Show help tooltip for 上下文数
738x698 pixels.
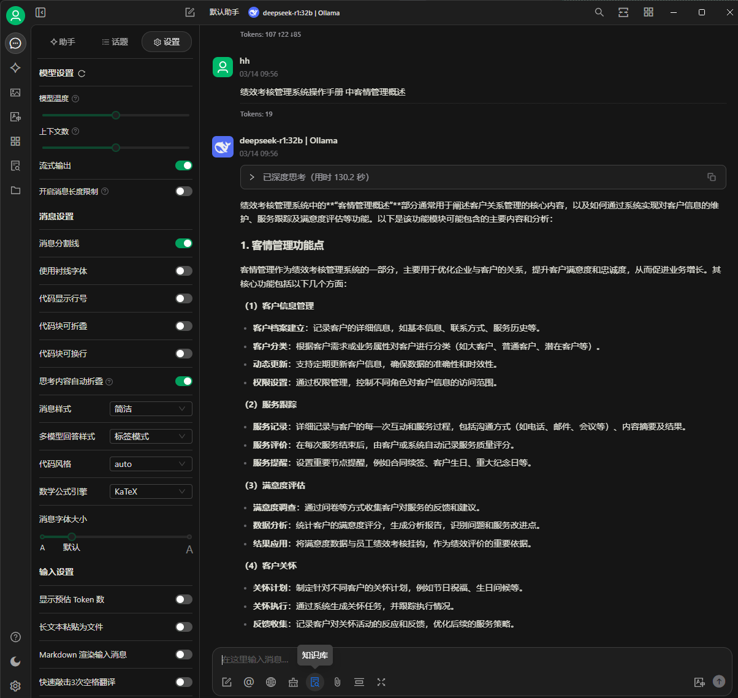pos(75,132)
